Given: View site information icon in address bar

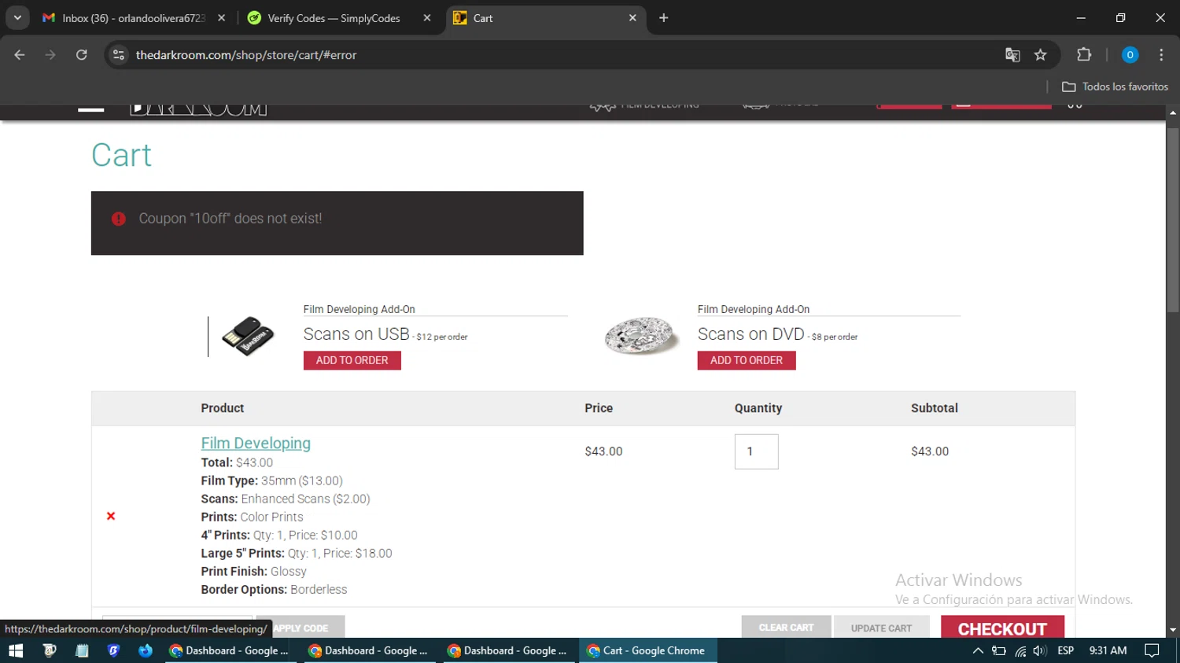Looking at the screenshot, I should [x=119, y=55].
